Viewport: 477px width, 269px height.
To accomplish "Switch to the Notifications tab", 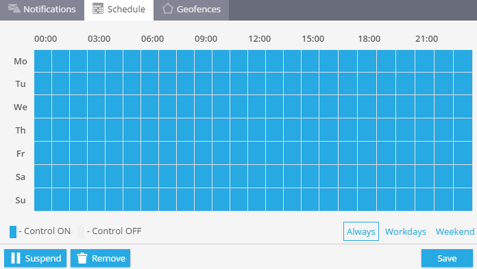I will click(x=42, y=10).
